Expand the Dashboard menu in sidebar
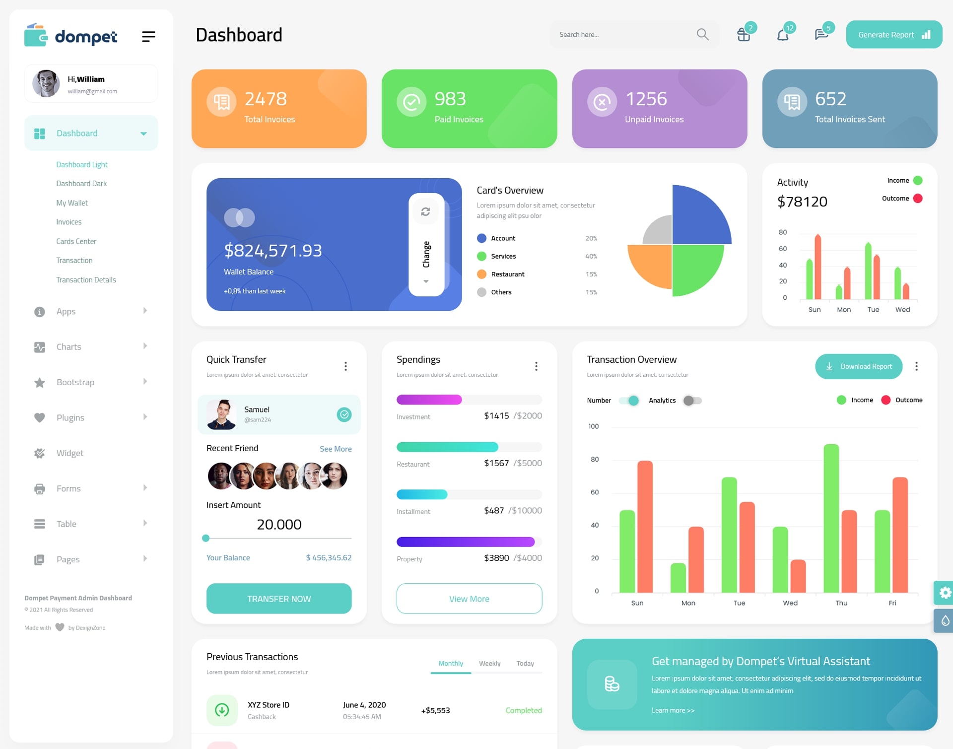This screenshot has height=749, width=953. [x=142, y=134]
